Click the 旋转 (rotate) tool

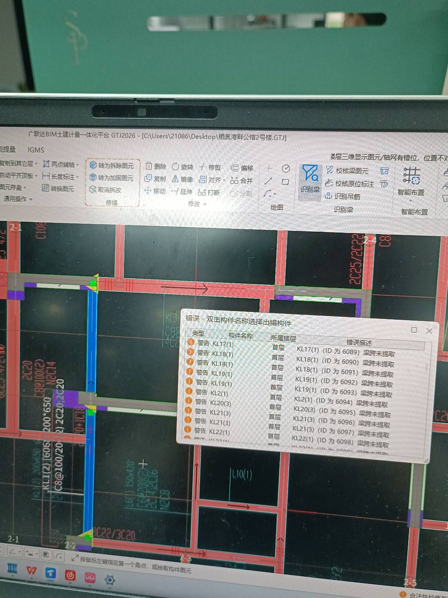[x=183, y=167]
